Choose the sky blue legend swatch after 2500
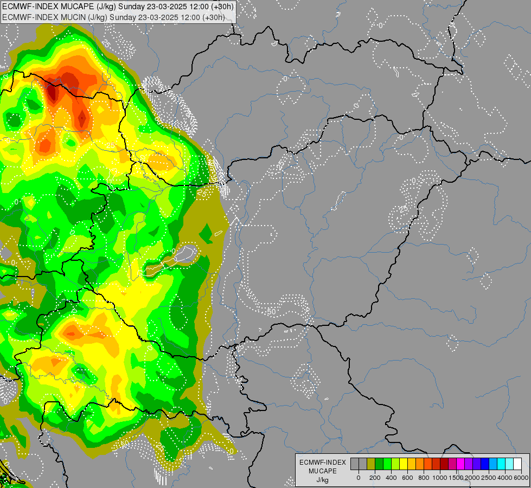The height and width of the screenshot is (488, 531). tap(494, 464)
